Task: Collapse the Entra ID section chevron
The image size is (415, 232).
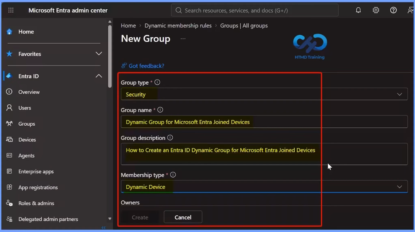Action: (99, 76)
